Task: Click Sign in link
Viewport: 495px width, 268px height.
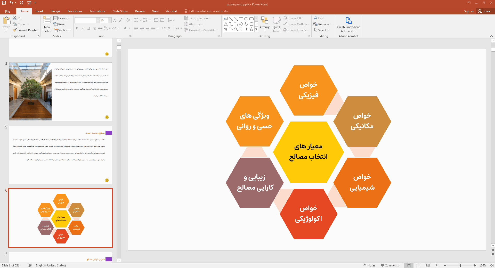Action: pos(468,11)
